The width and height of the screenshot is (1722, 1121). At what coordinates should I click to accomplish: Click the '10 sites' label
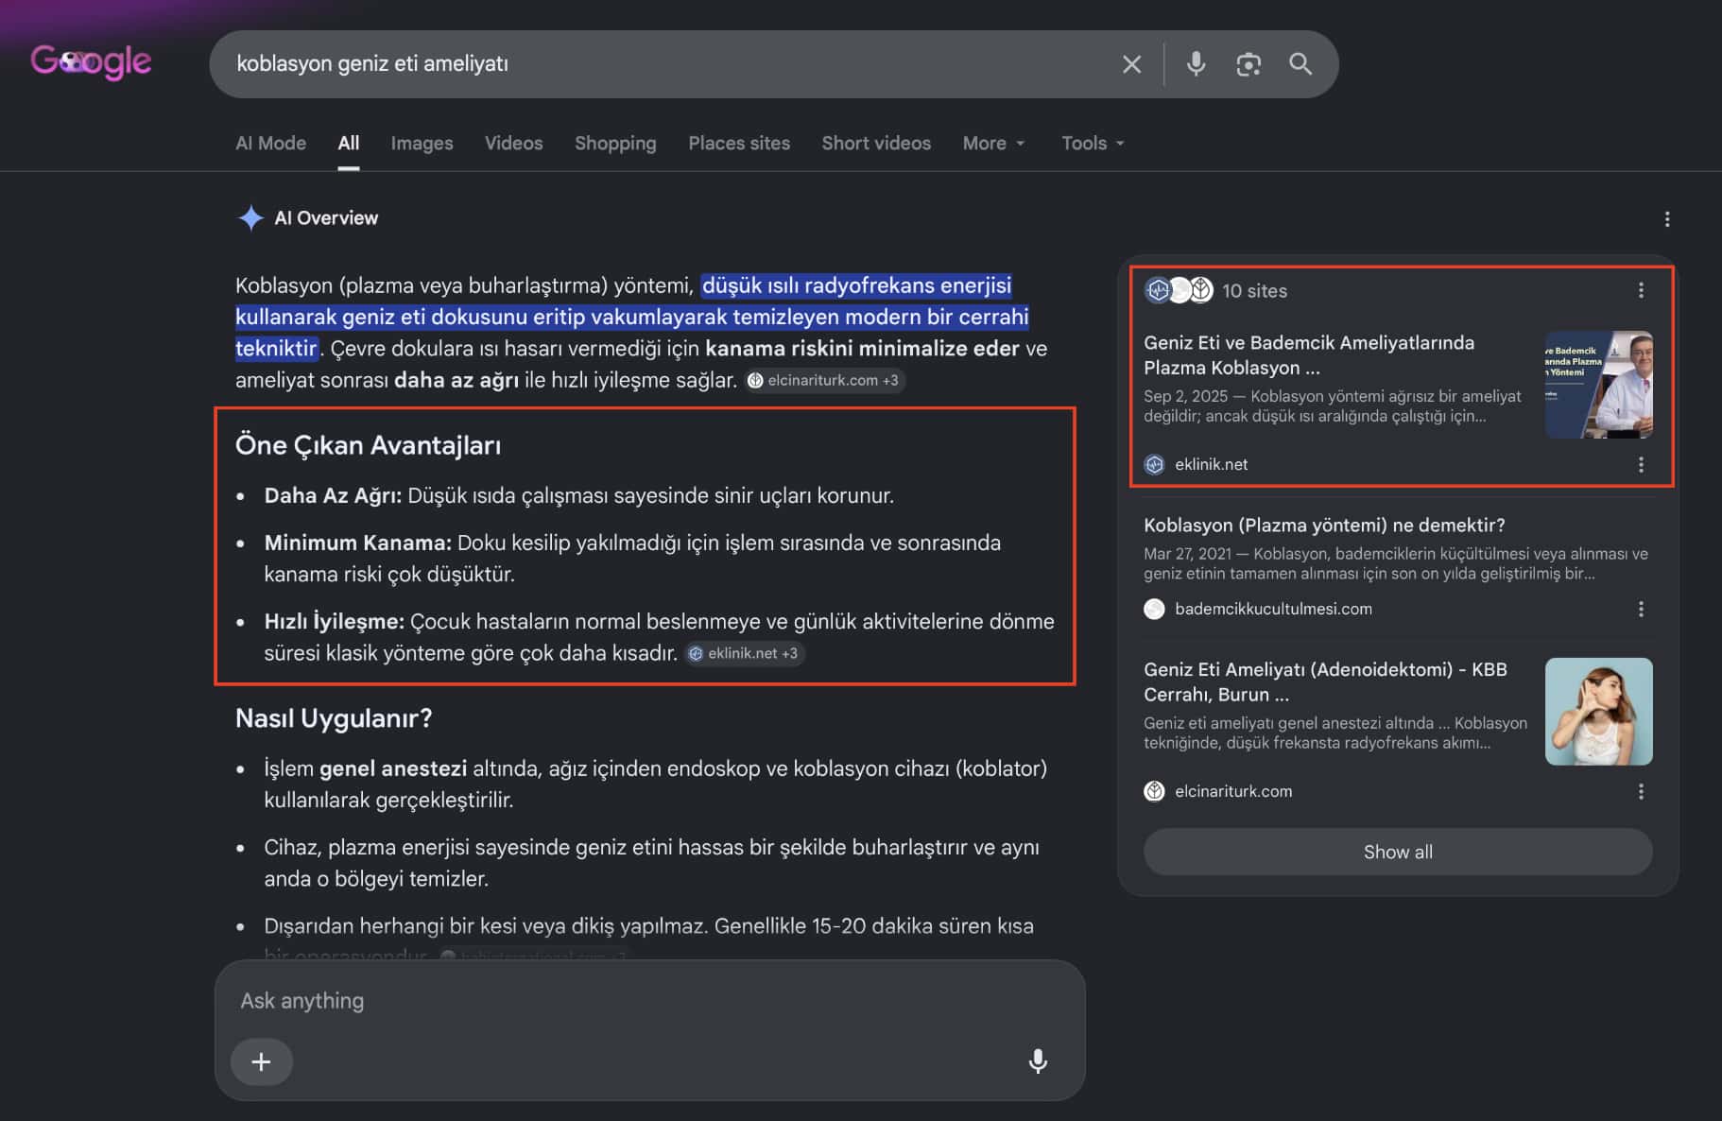point(1254,290)
